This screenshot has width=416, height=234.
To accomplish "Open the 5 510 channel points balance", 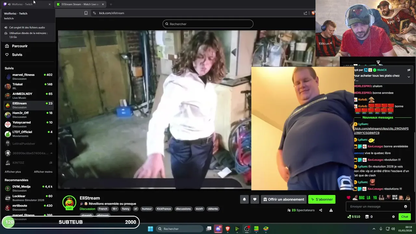I will (354, 217).
